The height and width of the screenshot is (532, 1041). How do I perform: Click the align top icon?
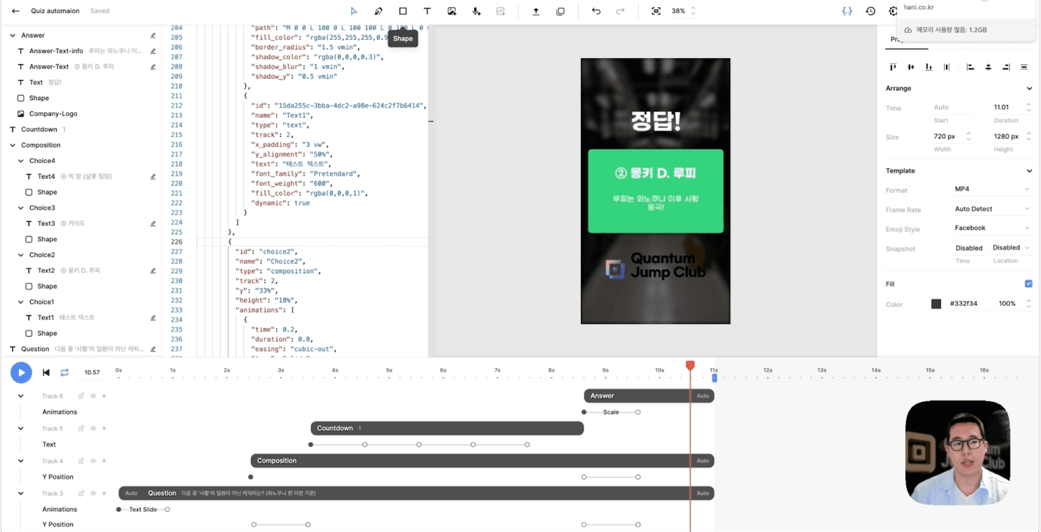click(893, 67)
